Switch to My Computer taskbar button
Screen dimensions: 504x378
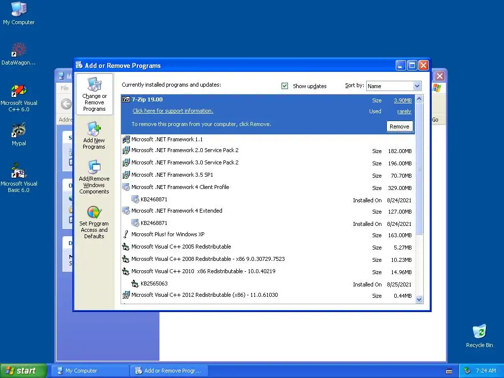[x=91, y=371]
